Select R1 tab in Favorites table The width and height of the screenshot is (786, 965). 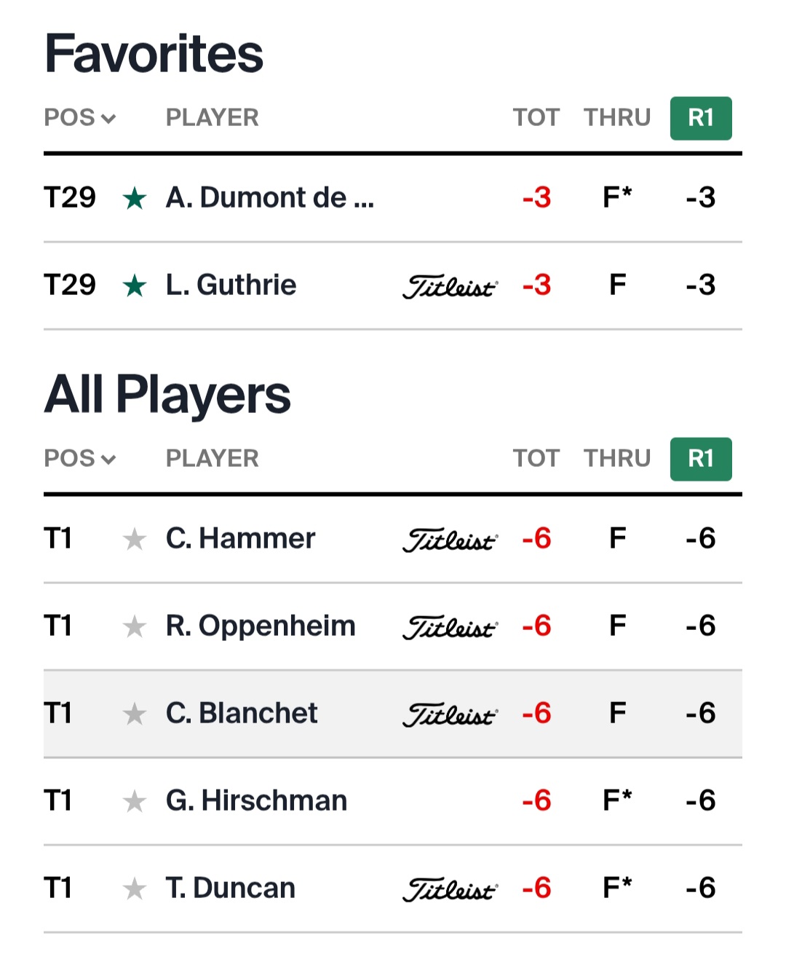(x=700, y=118)
